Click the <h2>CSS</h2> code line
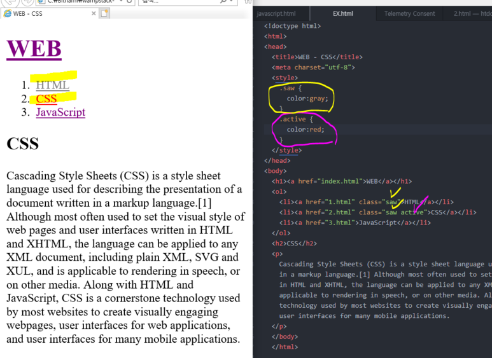The width and height of the screenshot is (492, 358). (x=294, y=244)
